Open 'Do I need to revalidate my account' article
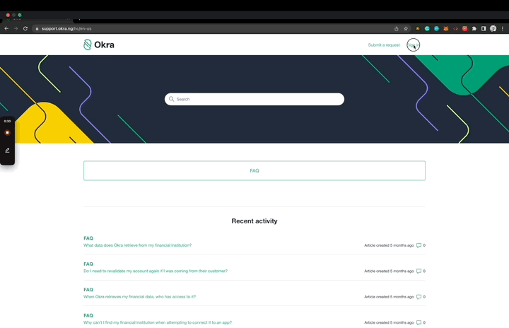This screenshot has height=328, width=509. 156,271
